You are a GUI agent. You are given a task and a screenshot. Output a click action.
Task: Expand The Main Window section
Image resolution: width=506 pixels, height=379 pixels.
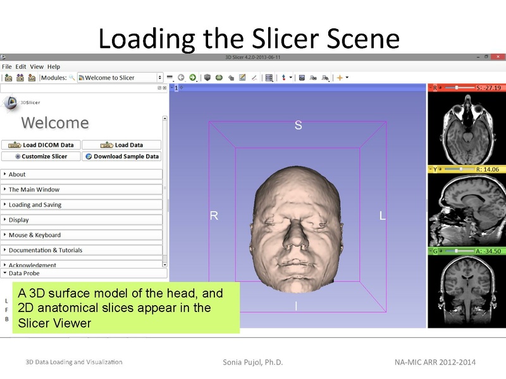pos(82,189)
